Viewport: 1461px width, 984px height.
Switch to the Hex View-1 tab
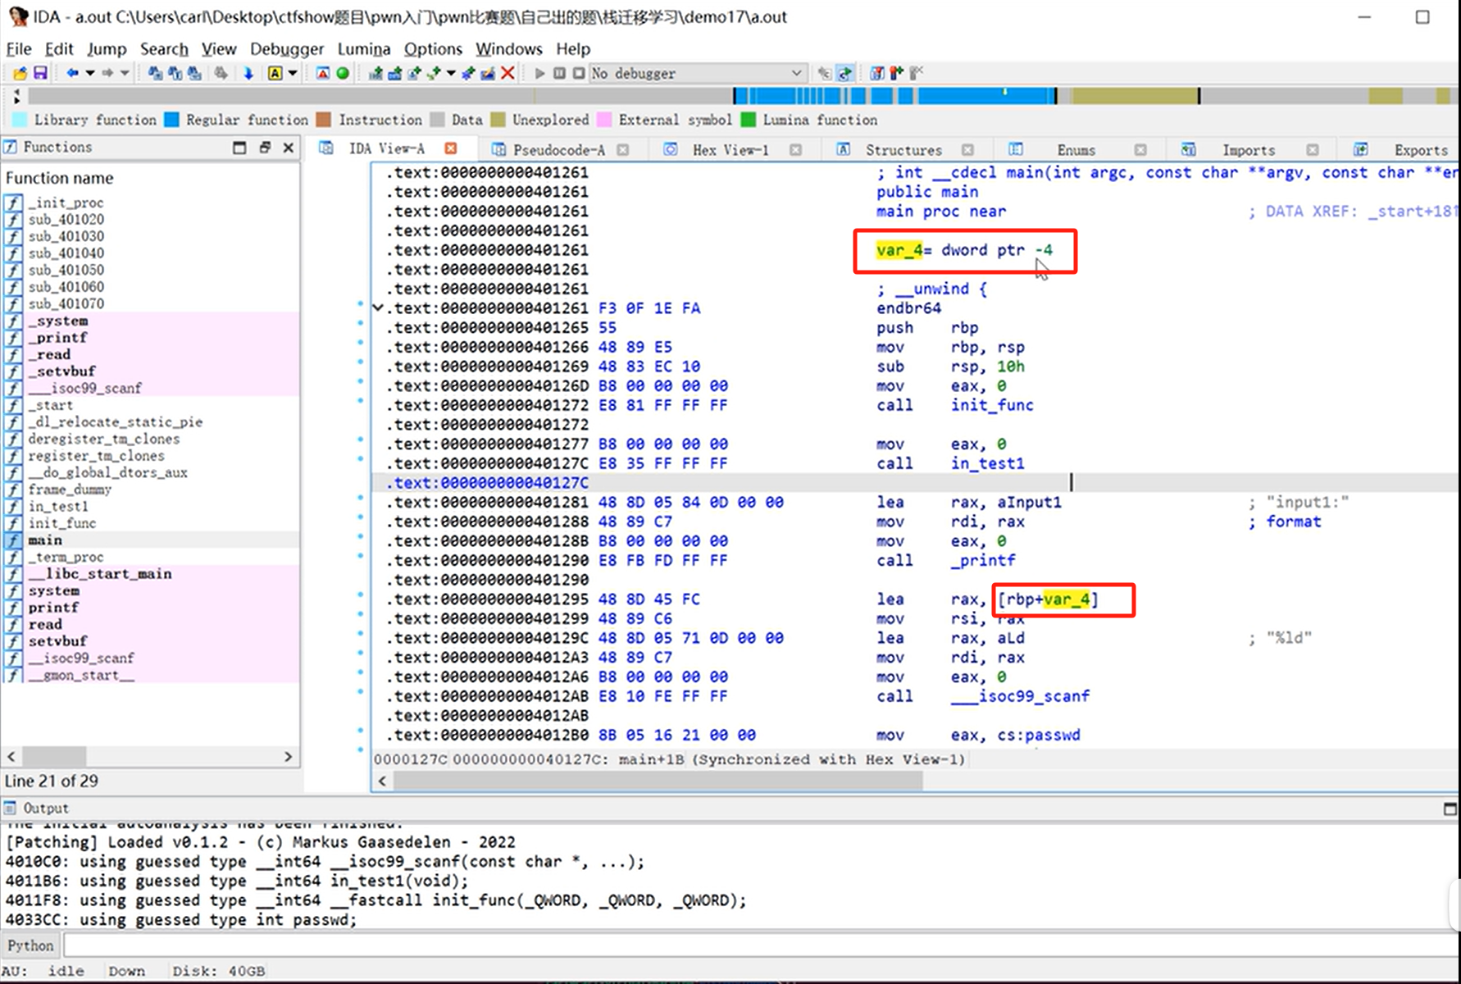pos(730,150)
